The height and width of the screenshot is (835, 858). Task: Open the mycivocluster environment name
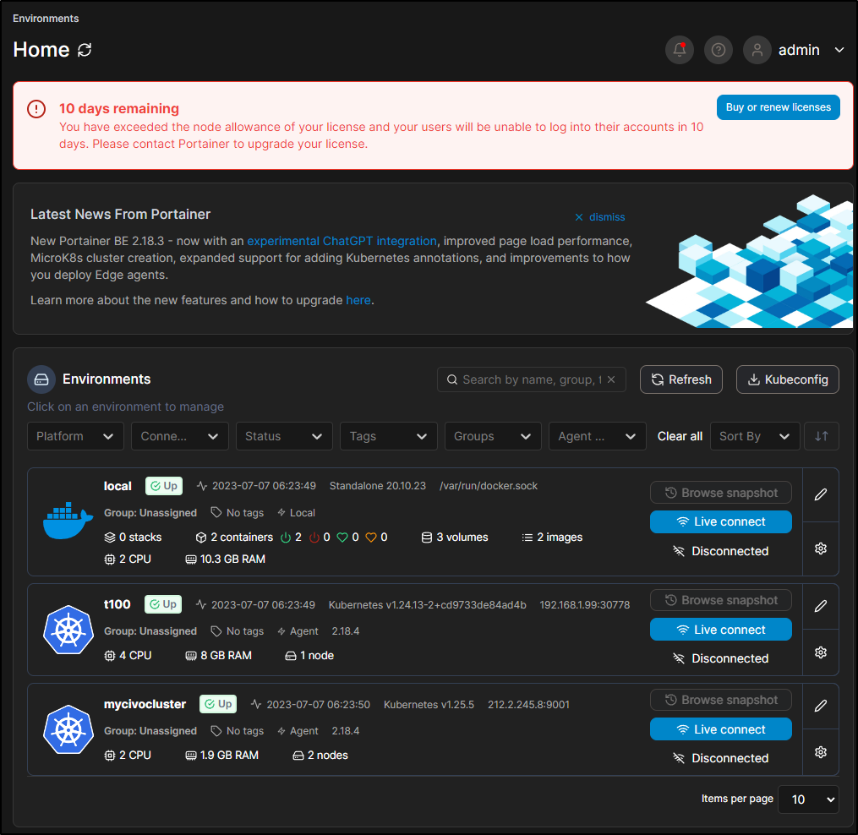point(145,704)
